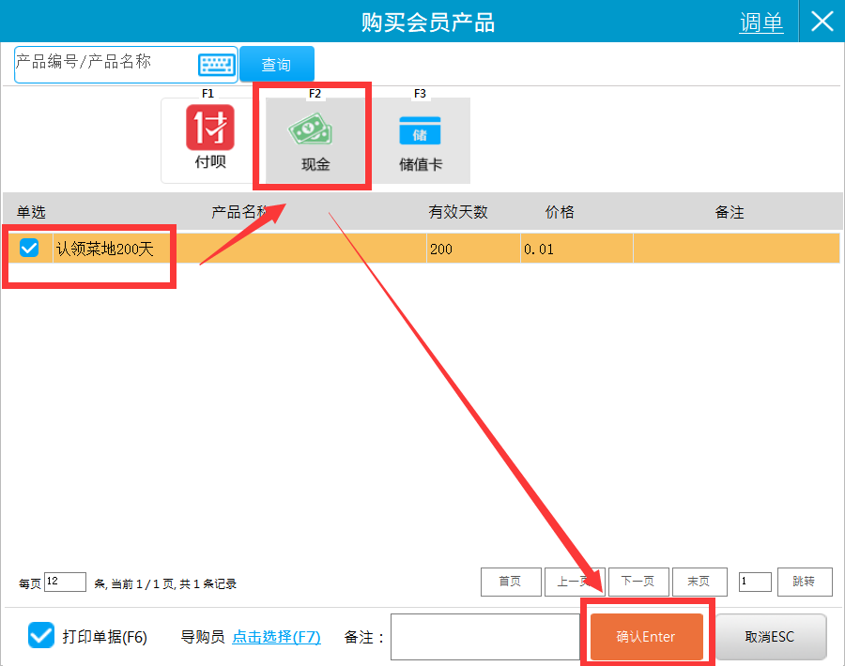Jump to 末页 last page
This screenshot has height=666, width=845.
click(699, 582)
